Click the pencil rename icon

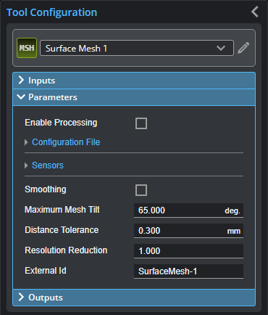[243, 48]
